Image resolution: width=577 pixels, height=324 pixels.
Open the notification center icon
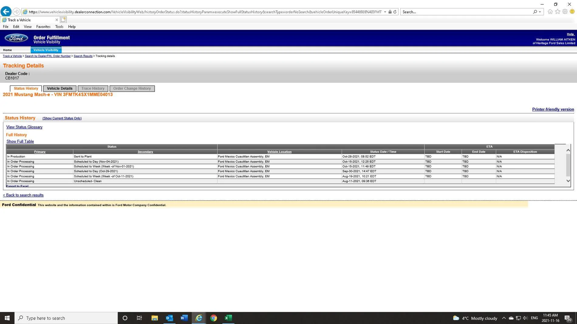point(568,318)
